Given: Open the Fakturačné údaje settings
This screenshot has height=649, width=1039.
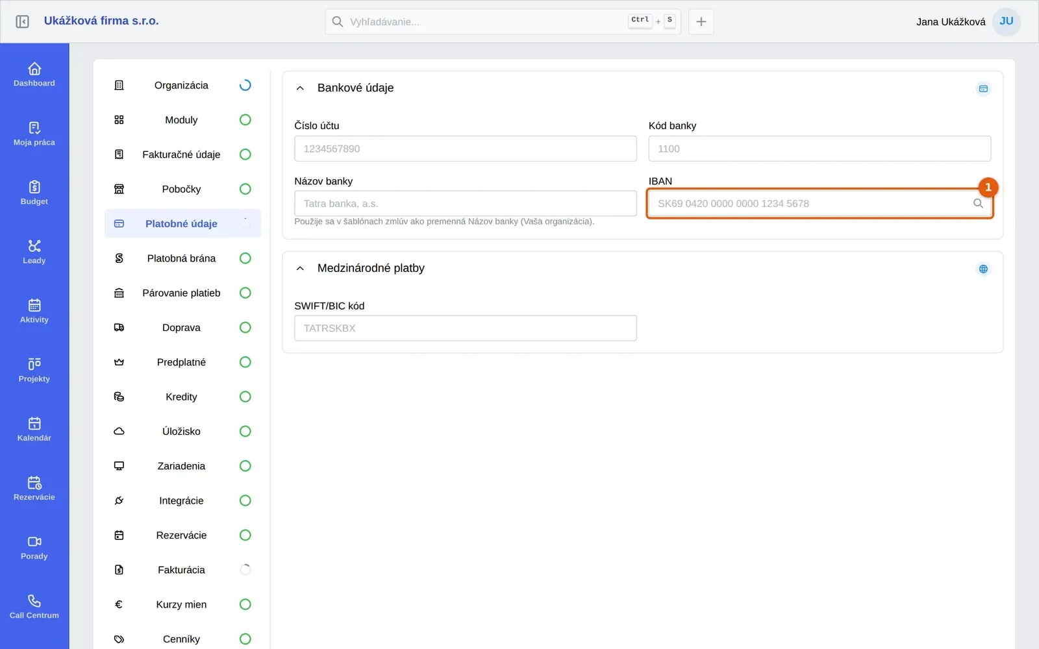Looking at the screenshot, I should pyautogui.click(x=182, y=154).
